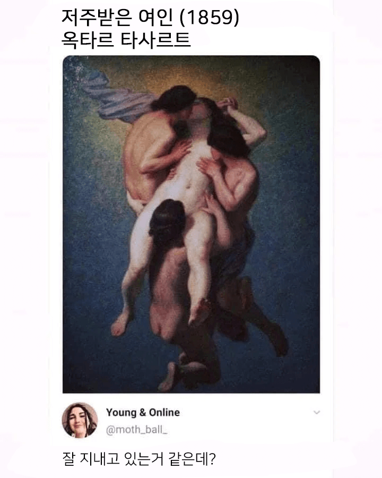The width and height of the screenshot is (382, 478).
Task: Click the word Young in the display name
Action: (x=121, y=413)
